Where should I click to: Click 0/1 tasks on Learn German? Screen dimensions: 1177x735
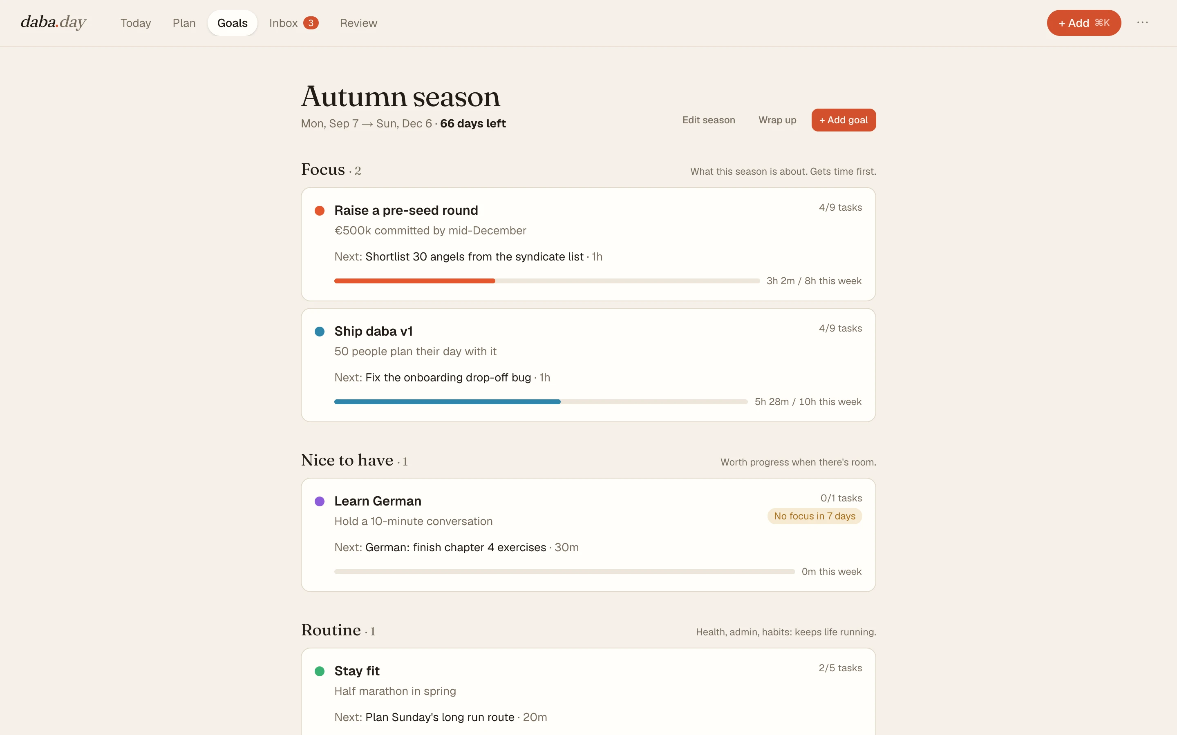coord(841,498)
